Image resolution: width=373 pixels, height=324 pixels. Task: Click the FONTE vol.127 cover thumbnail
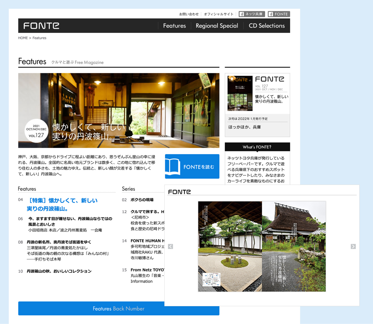pyautogui.click(x=240, y=93)
